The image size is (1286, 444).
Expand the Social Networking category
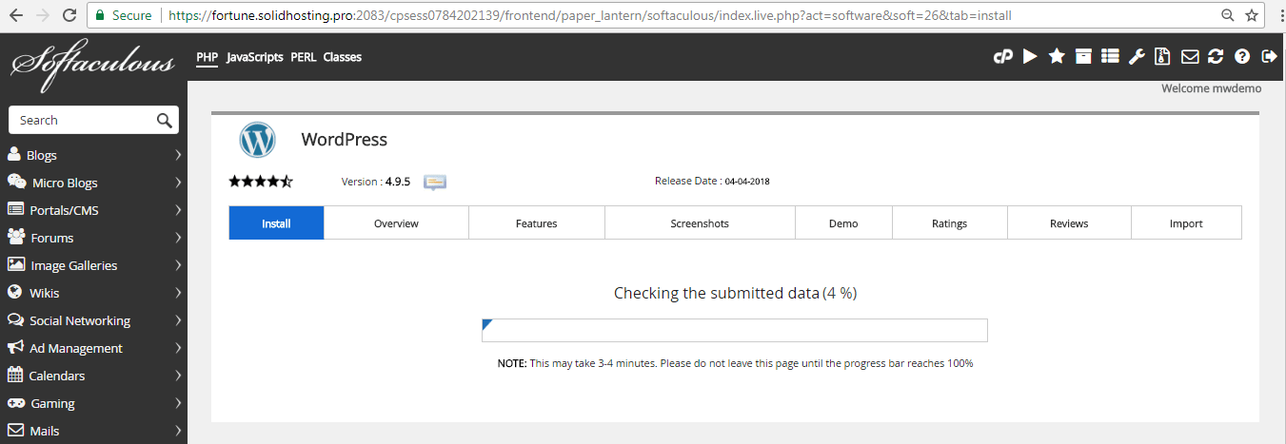(x=93, y=320)
